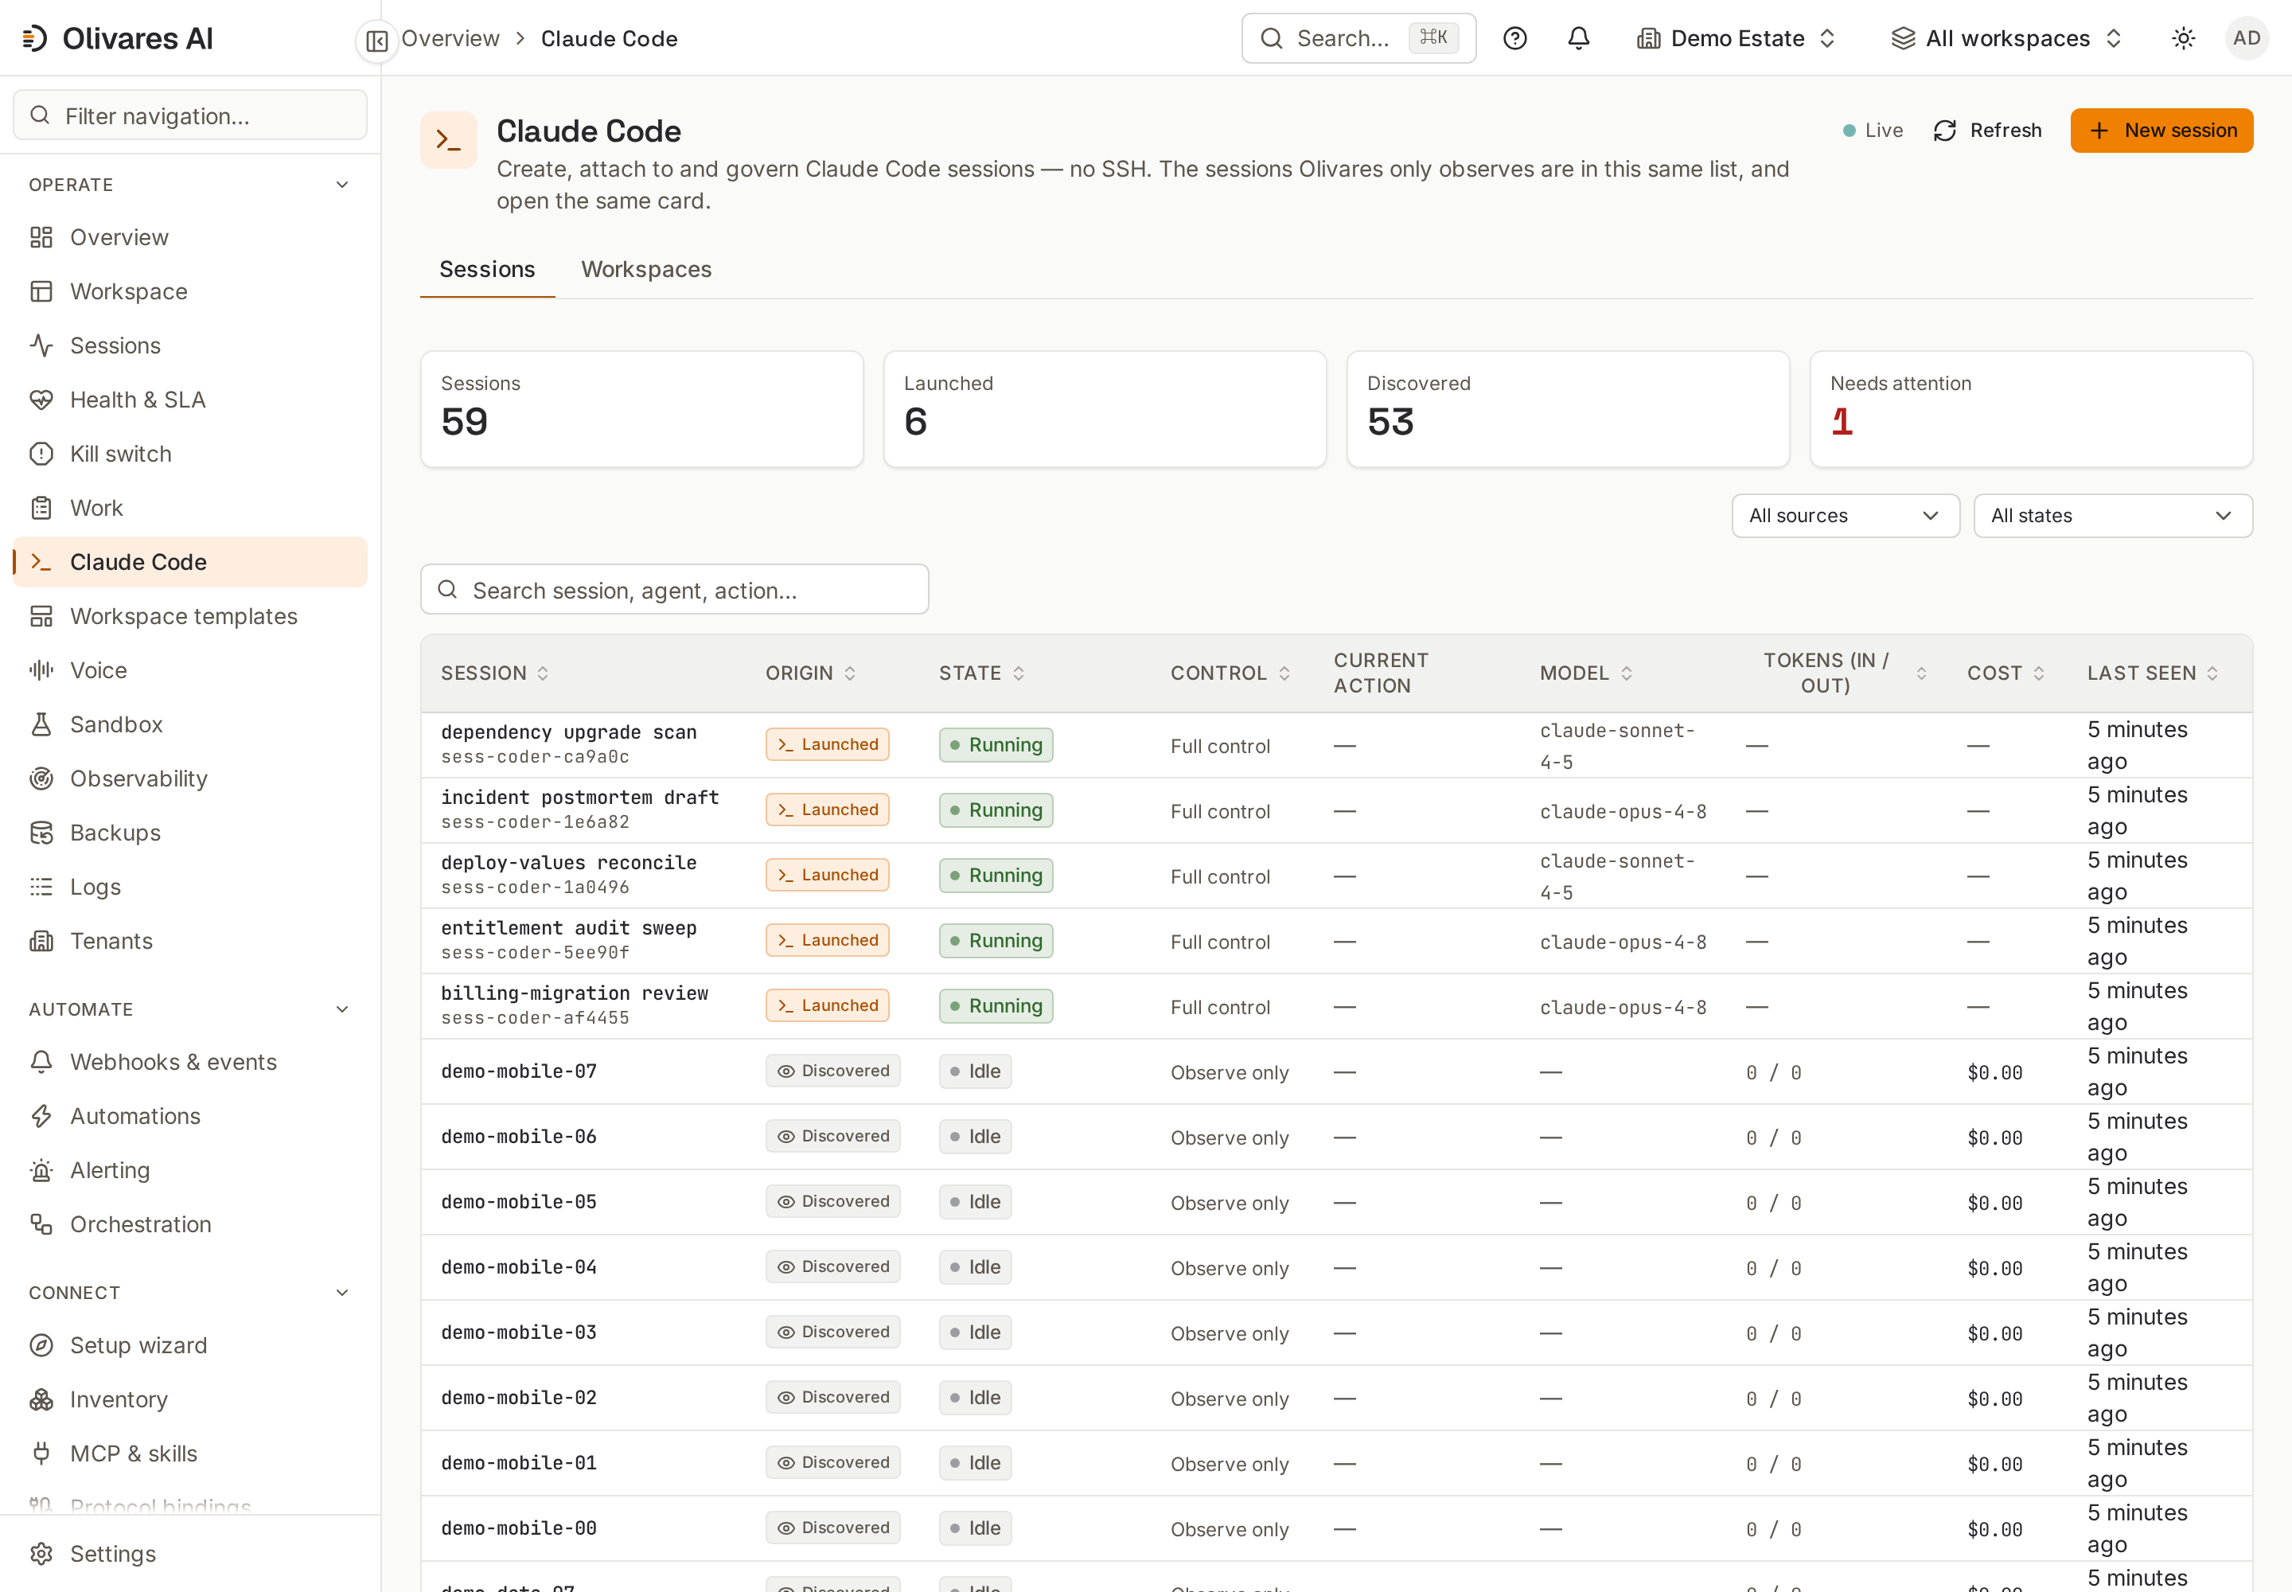The width and height of the screenshot is (2292, 1592).
Task: Click Overview breadcrumb link
Action: (x=450, y=39)
